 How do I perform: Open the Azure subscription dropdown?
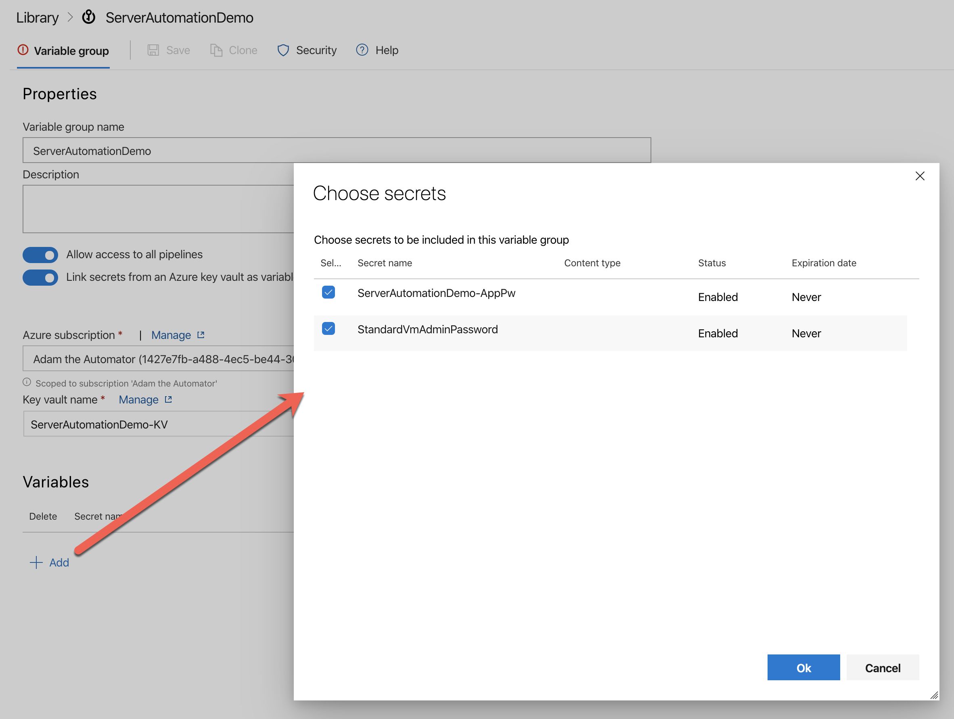click(x=159, y=359)
